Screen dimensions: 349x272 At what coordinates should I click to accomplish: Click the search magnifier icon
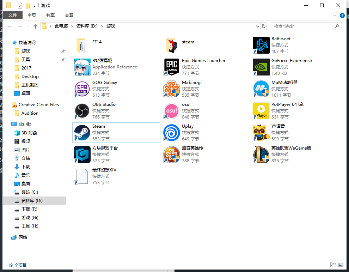tap(337, 26)
